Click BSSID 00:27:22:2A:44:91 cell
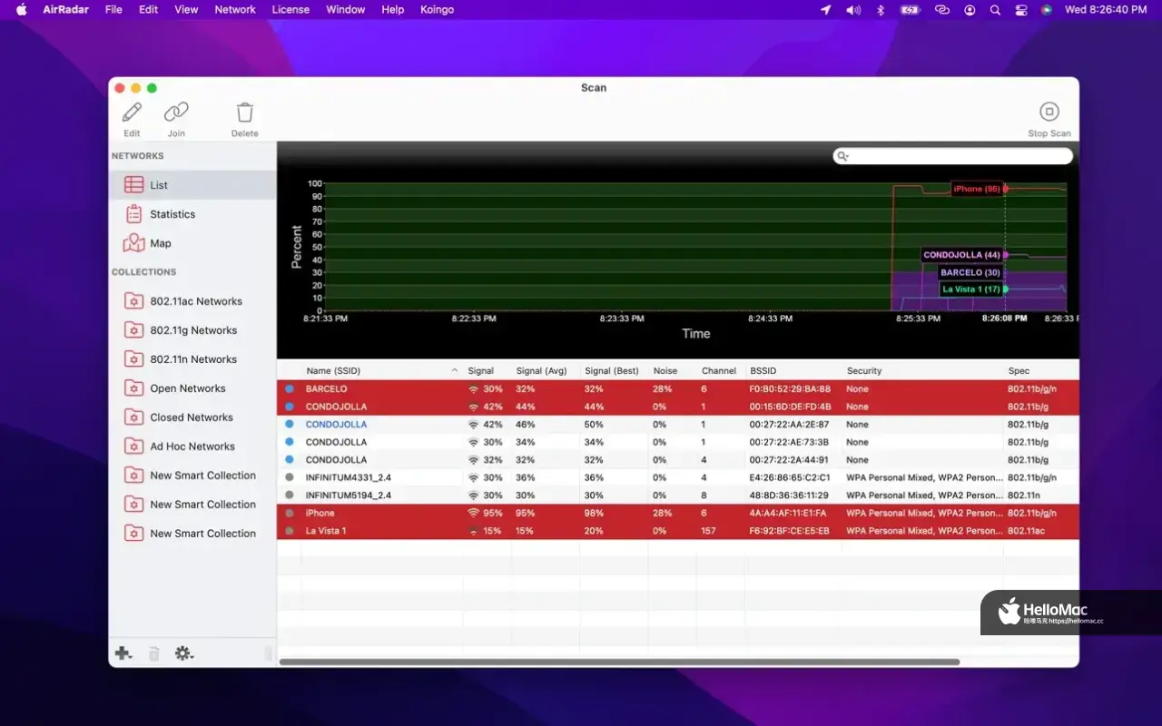Screen dimensions: 1162x726 pos(789,460)
